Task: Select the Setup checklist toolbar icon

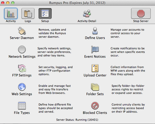Action: click(45, 14)
